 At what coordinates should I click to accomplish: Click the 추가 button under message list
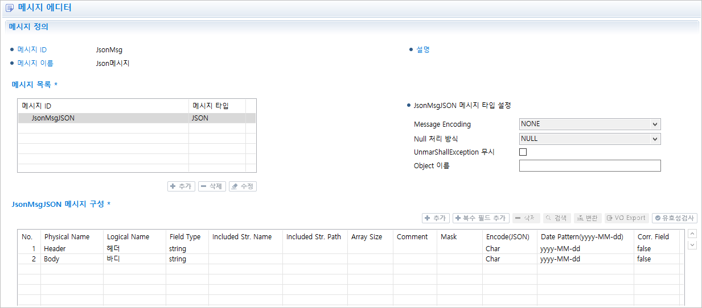pos(182,186)
